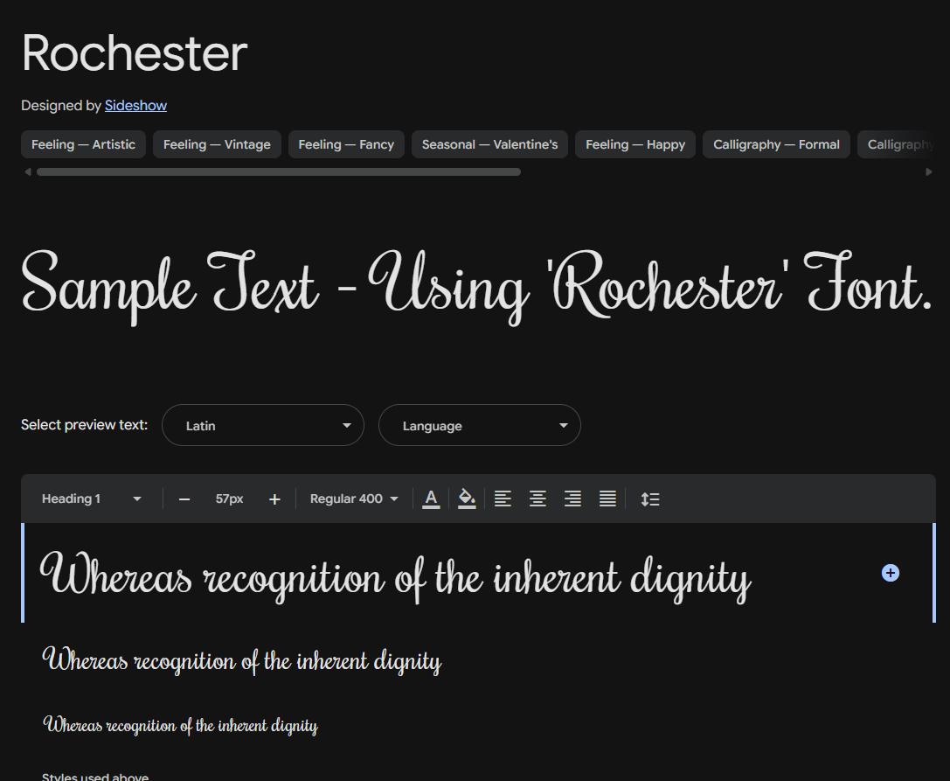Select the Feeling — Vintage tag
950x781 pixels.
(217, 144)
